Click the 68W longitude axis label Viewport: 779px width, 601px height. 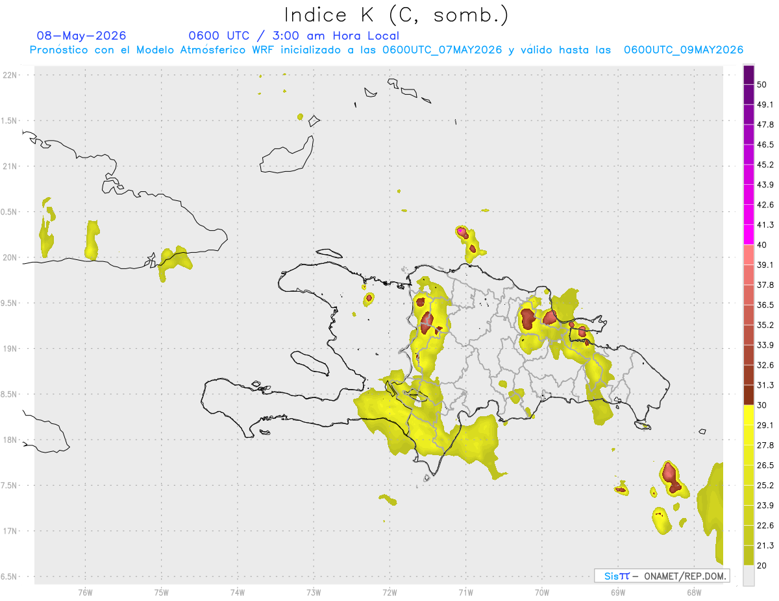694,591
